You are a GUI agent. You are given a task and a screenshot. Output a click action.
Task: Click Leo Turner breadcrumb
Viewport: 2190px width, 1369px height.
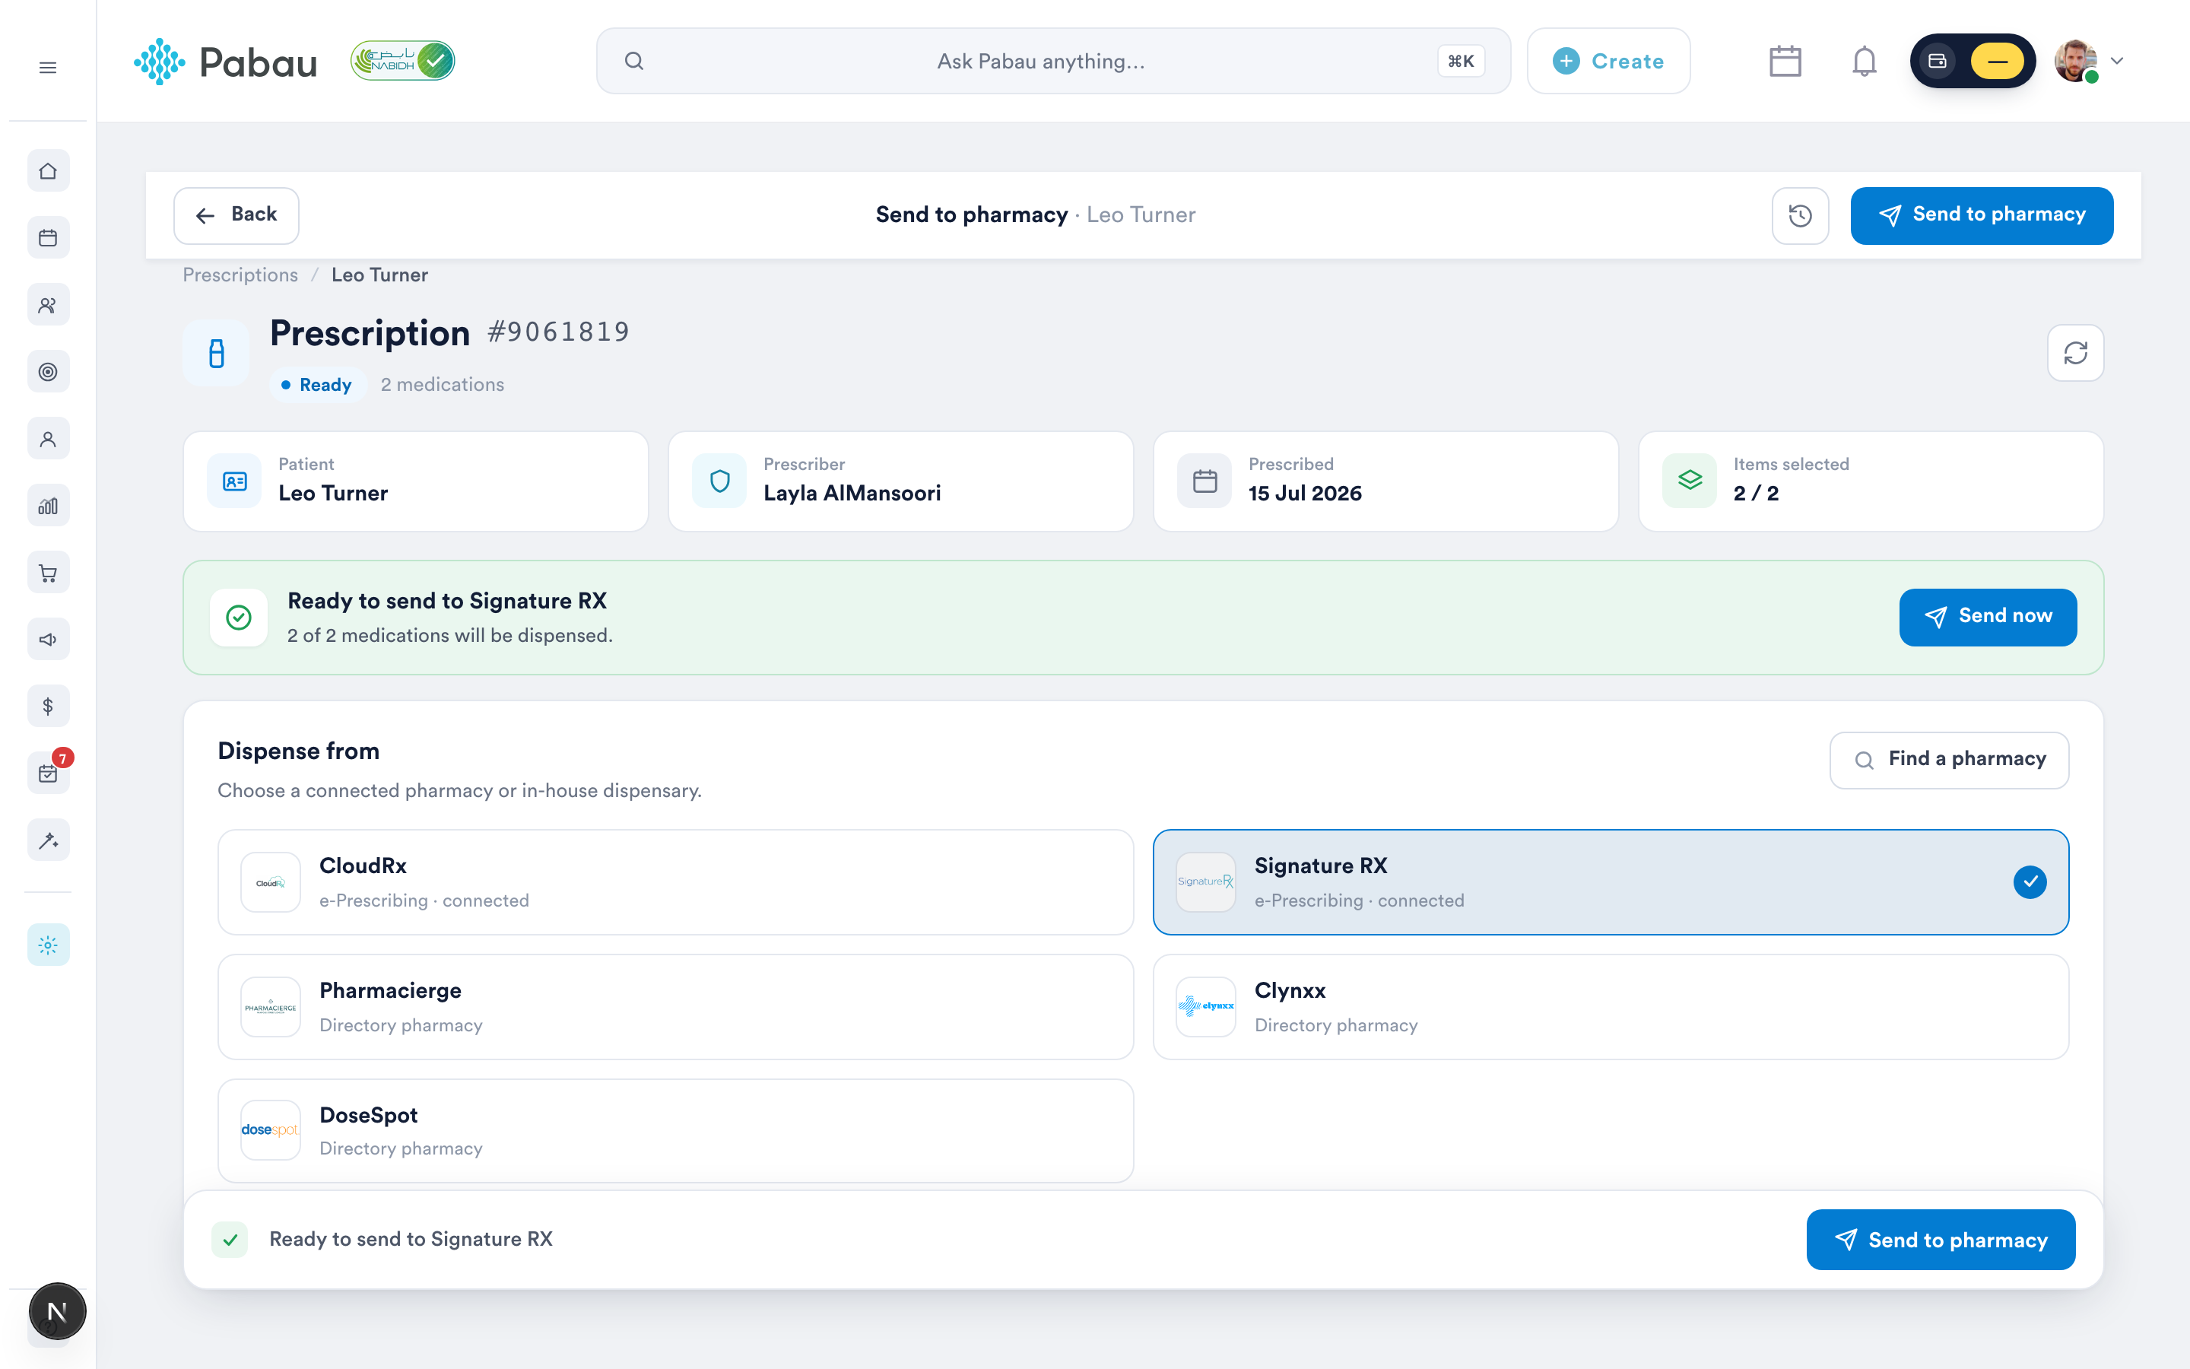point(379,275)
